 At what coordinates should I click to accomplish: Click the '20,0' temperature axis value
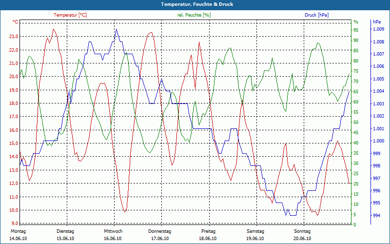(14, 77)
